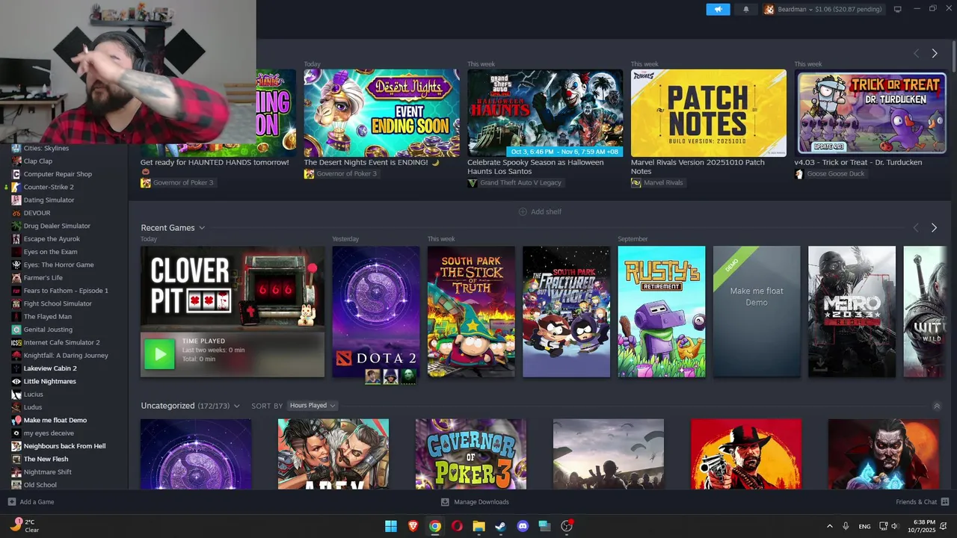
Task: Open Marvel Rivals Patch Notes card
Action: click(708, 113)
